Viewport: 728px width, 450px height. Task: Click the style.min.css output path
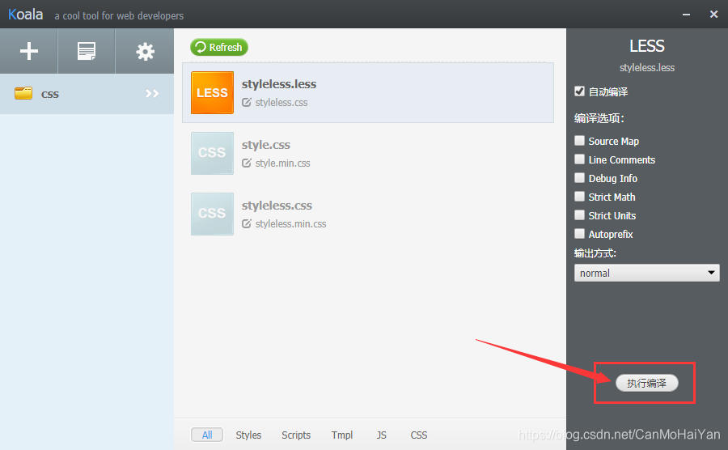tap(283, 163)
